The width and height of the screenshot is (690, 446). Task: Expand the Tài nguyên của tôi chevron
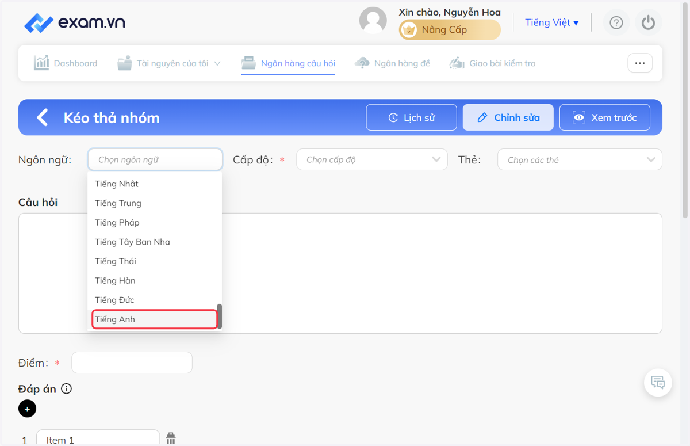[217, 63]
